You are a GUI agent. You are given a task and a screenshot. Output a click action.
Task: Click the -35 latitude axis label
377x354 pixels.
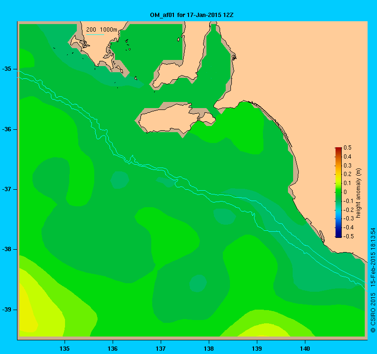pyautogui.click(x=7, y=69)
